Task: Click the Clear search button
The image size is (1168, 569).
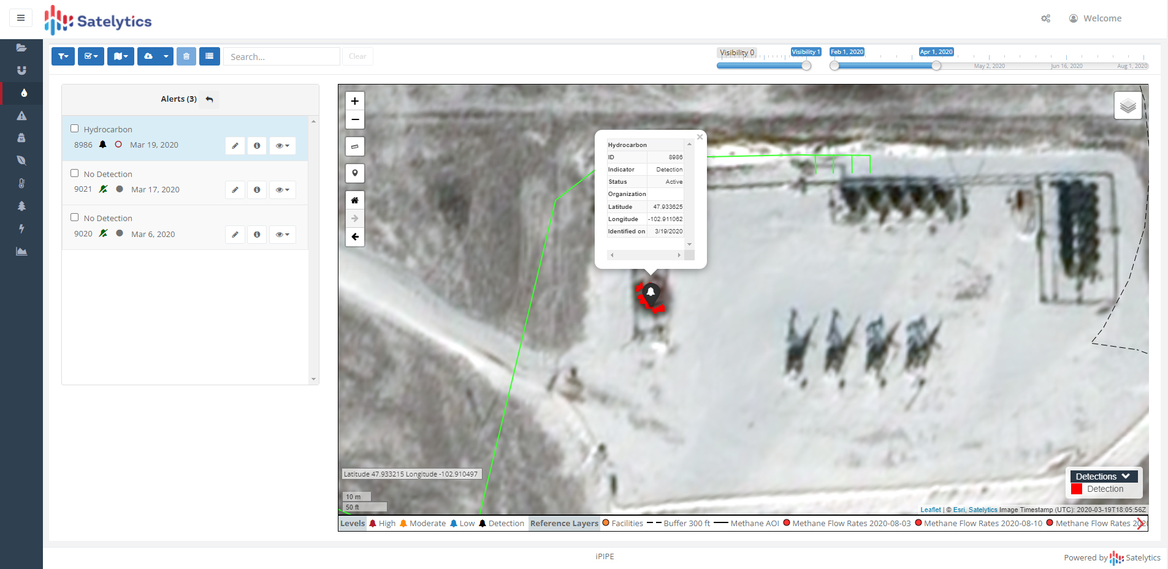Action: click(357, 56)
